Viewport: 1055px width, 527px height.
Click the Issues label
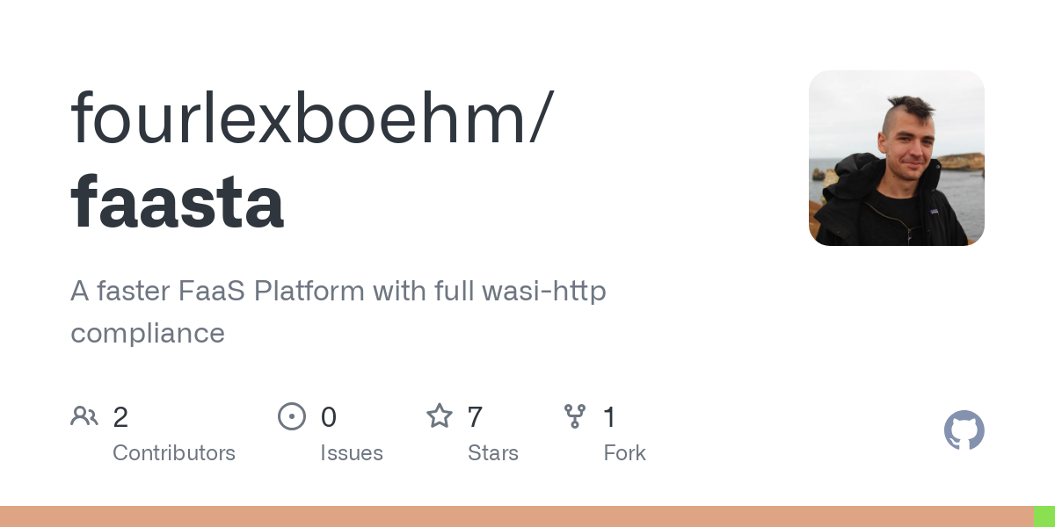pos(352,453)
